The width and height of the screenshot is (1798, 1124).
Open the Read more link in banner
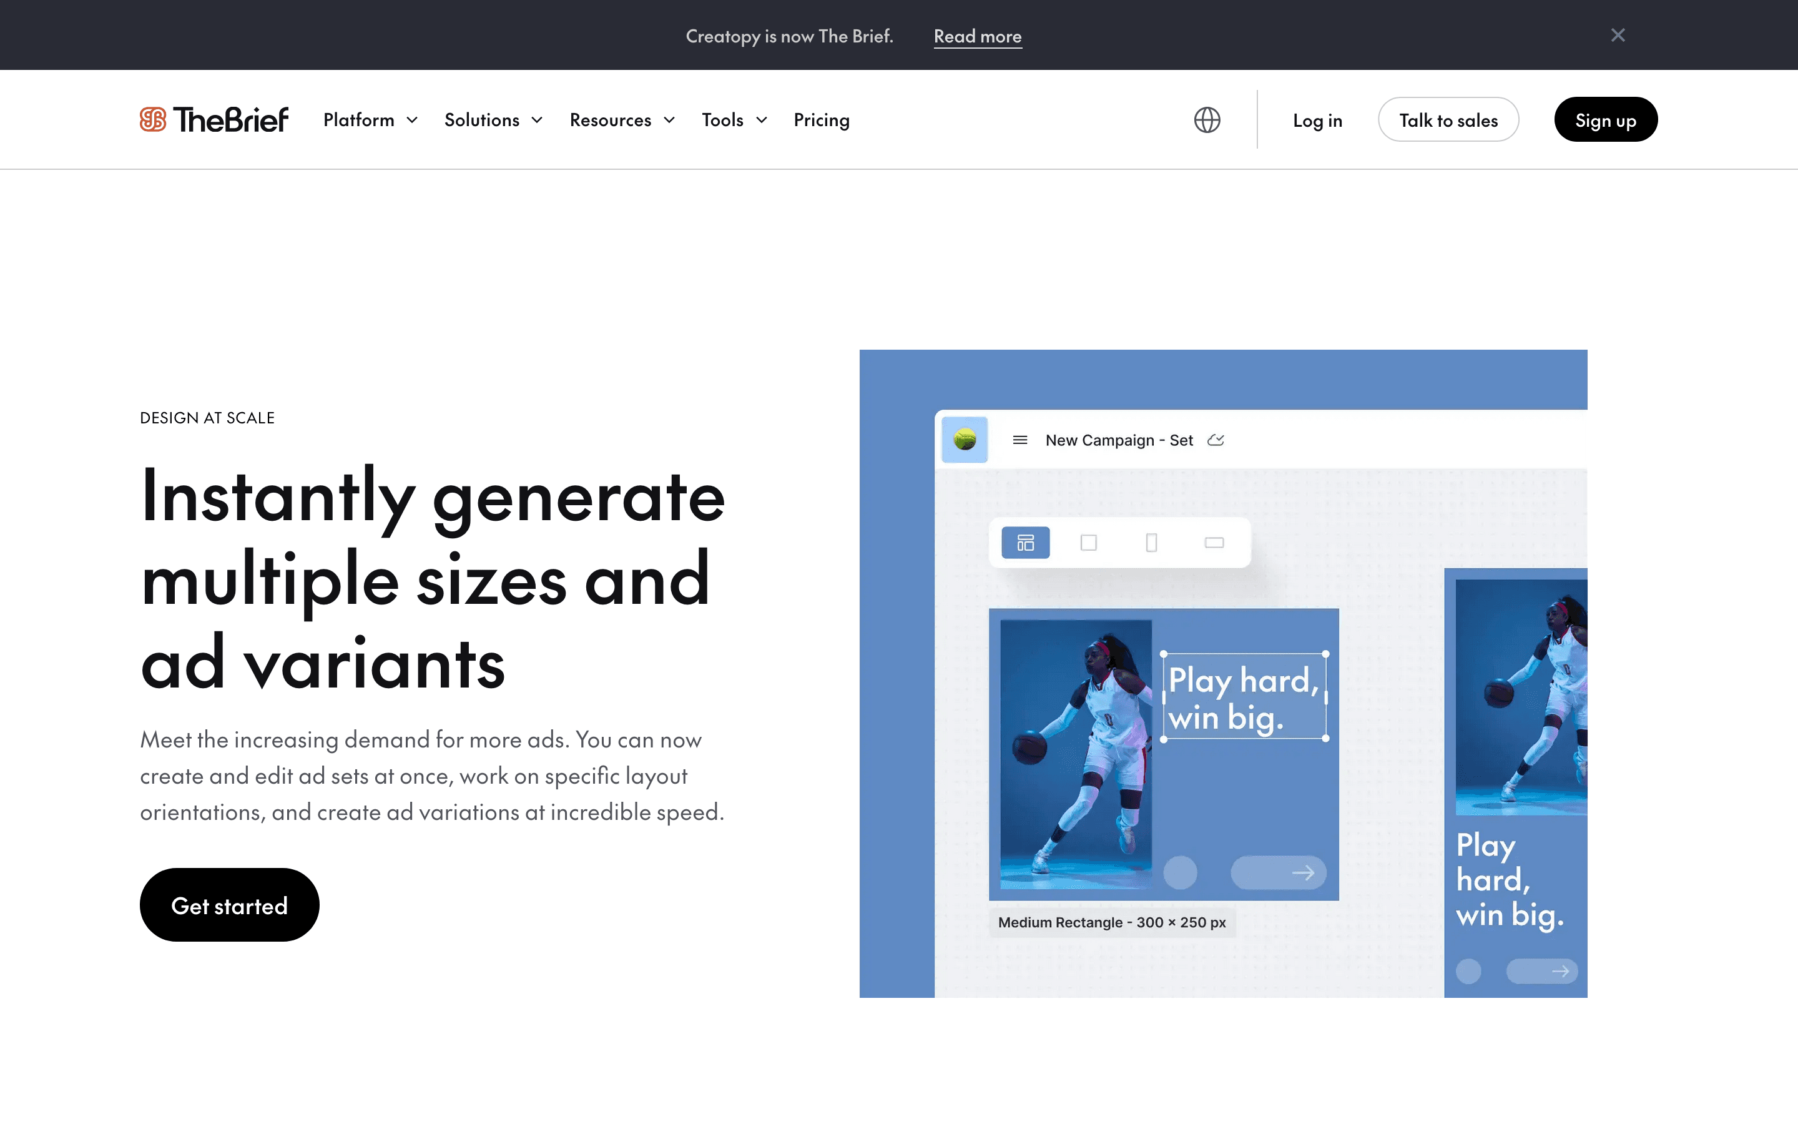pyautogui.click(x=977, y=36)
